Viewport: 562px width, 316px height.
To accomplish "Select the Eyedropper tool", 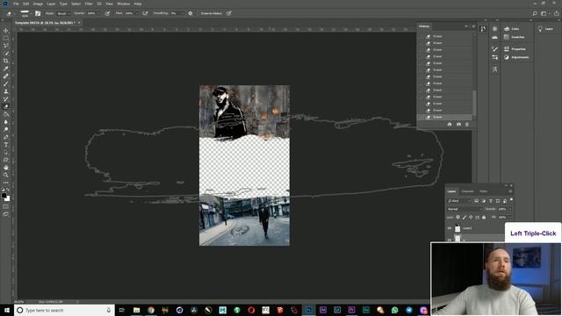I will coord(6,68).
